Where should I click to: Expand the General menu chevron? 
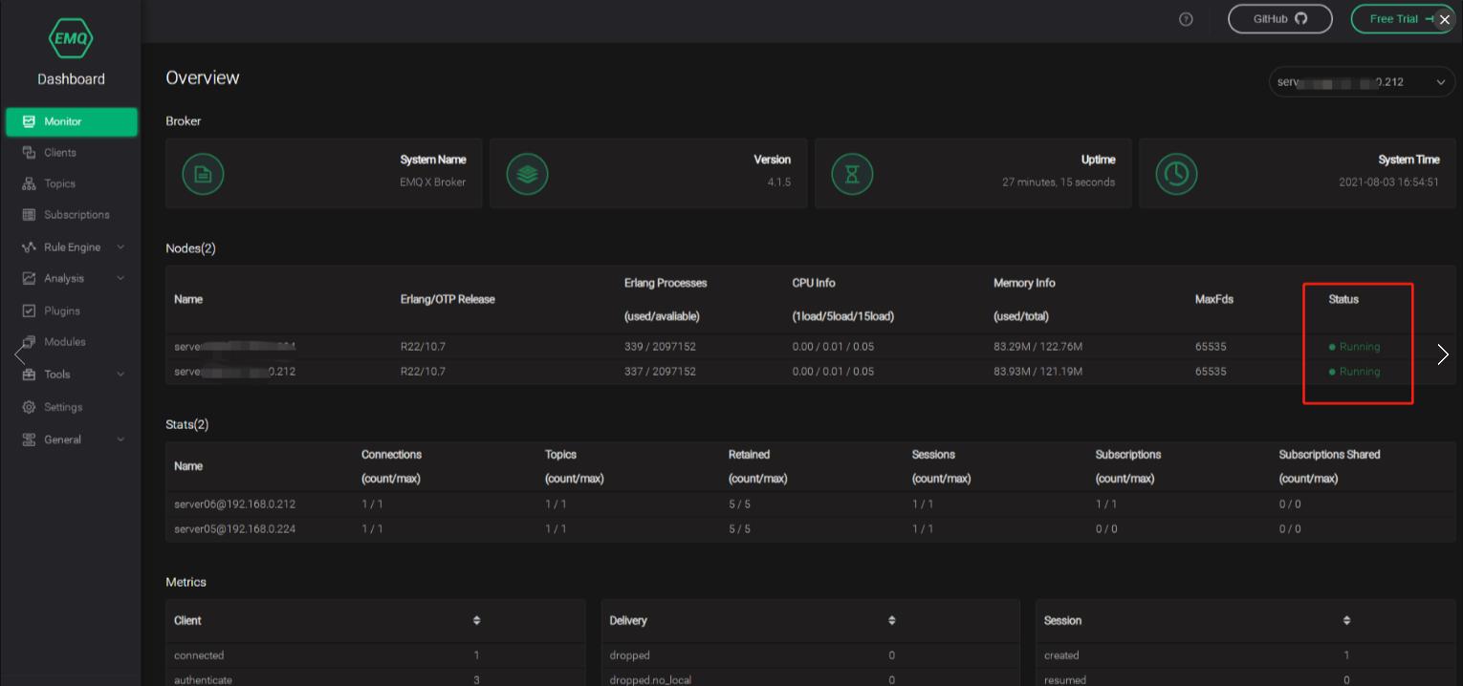click(120, 439)
